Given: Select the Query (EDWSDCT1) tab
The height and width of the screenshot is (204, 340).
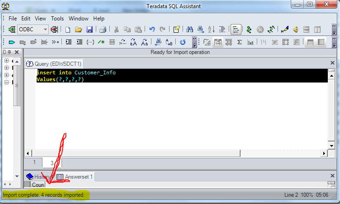Looking at the screenshot, I should point(54,64).
